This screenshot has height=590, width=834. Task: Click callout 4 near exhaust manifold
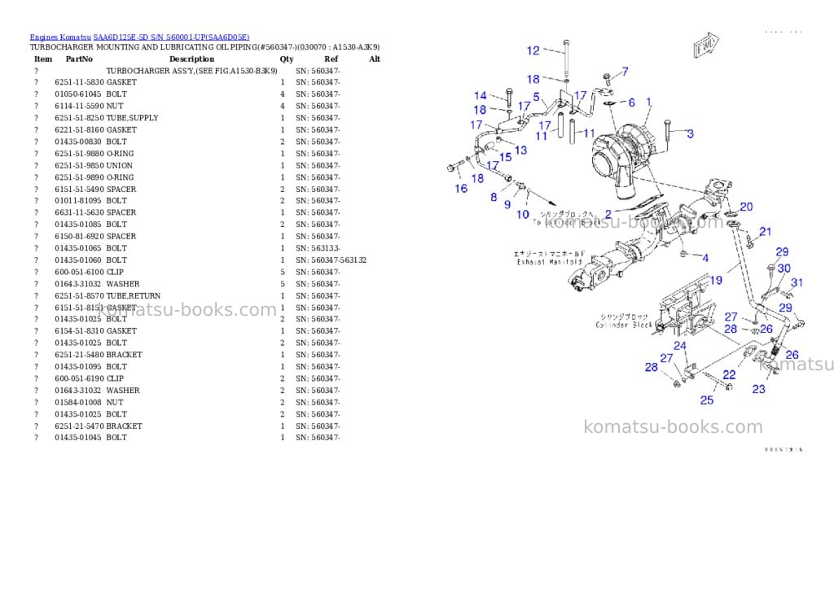(705, 258)
